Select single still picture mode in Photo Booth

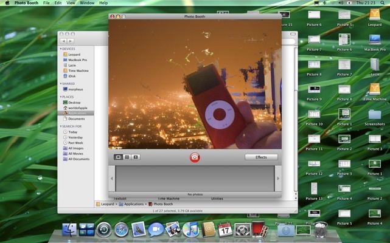coord(118,157)
